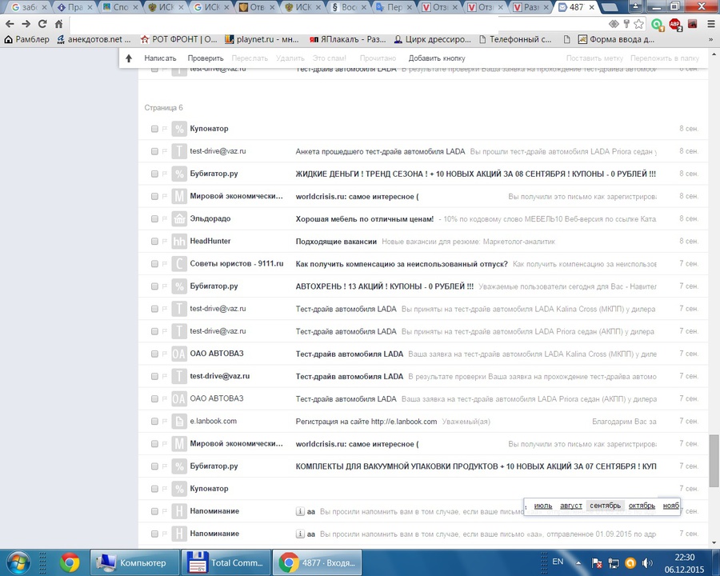The height and width of the screenshot is (576, 720).
Task: Jump to top using the mail toolbar arrow
Action: [x=129, y=58]
